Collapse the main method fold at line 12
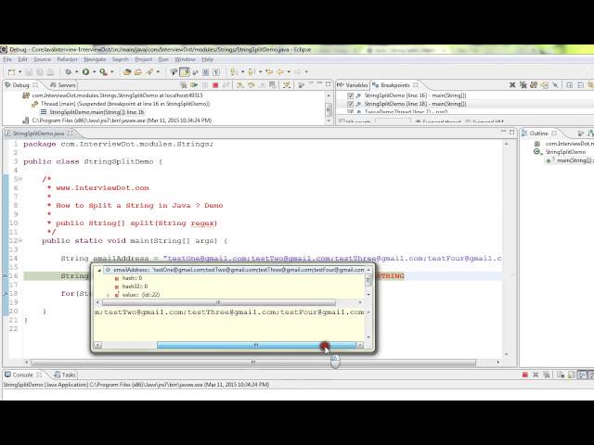Viewport: 594px width, 445px height. 20,240
